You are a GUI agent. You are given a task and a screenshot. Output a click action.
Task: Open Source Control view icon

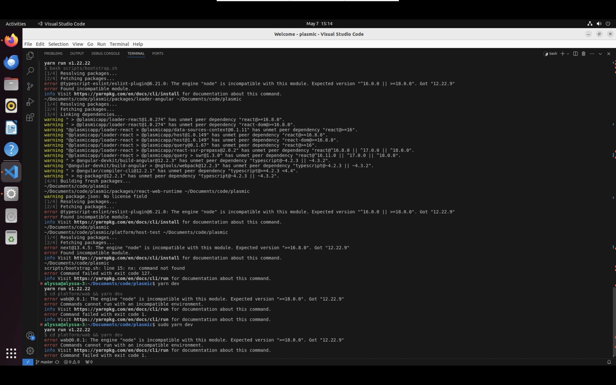point(30,86)
